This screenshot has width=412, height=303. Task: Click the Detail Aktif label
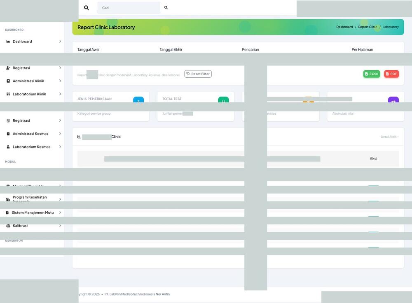pos(390,137)
